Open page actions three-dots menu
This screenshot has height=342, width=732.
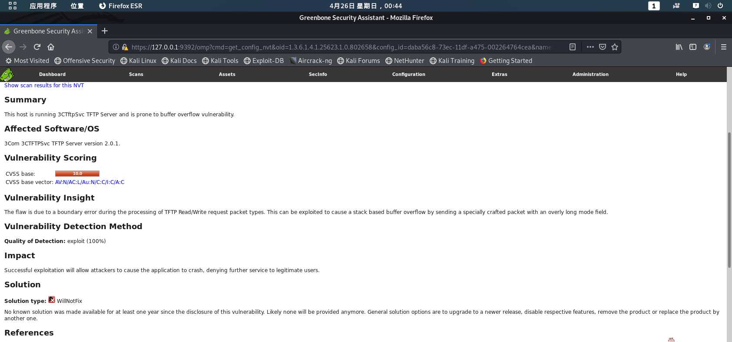coord(590,47)
